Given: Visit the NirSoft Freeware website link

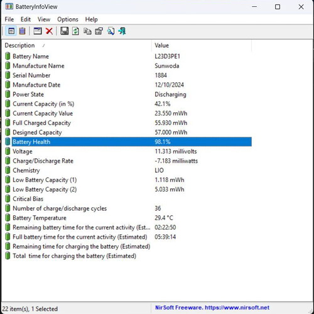Looking at the screenshot, I should click(x=212, y=308).
